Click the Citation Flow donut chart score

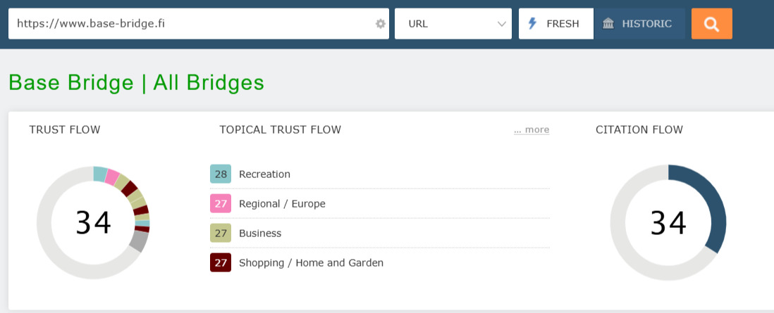pyautogui.click(x=668, y=222)
